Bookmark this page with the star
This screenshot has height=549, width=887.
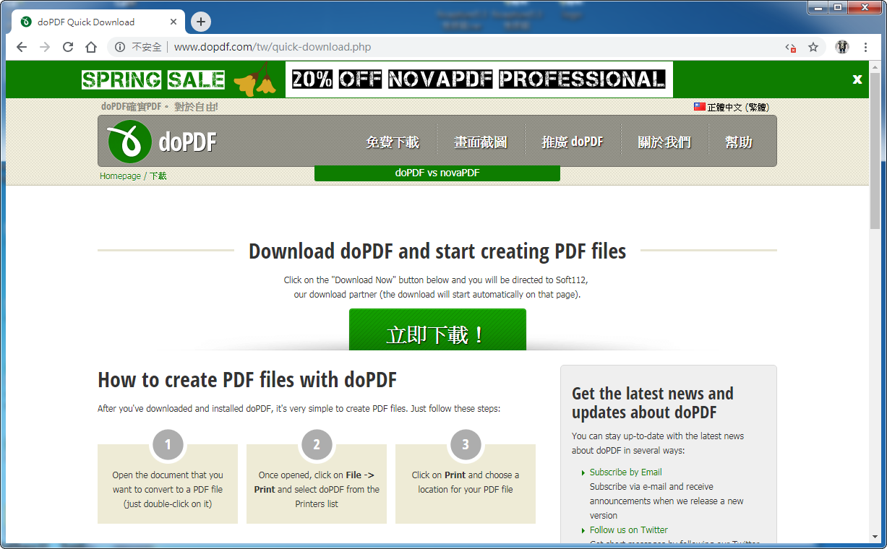(813, 47)
